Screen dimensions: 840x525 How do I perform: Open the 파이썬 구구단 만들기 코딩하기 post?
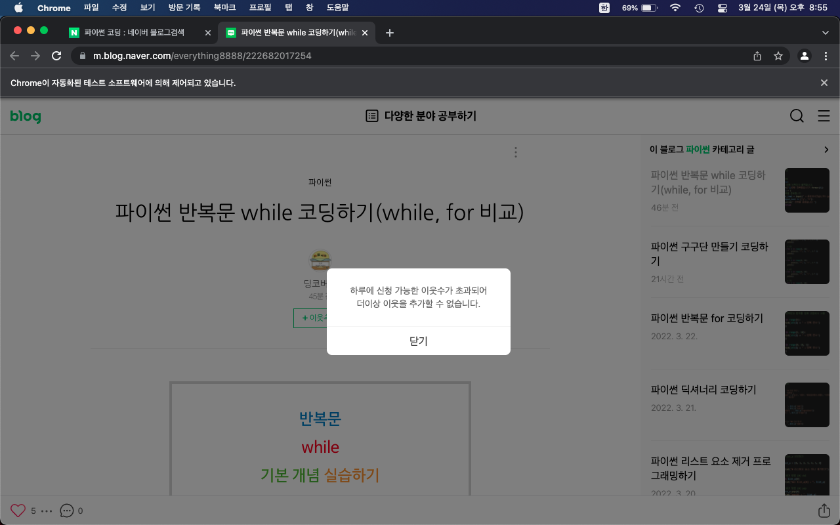[x=709, y=254]
